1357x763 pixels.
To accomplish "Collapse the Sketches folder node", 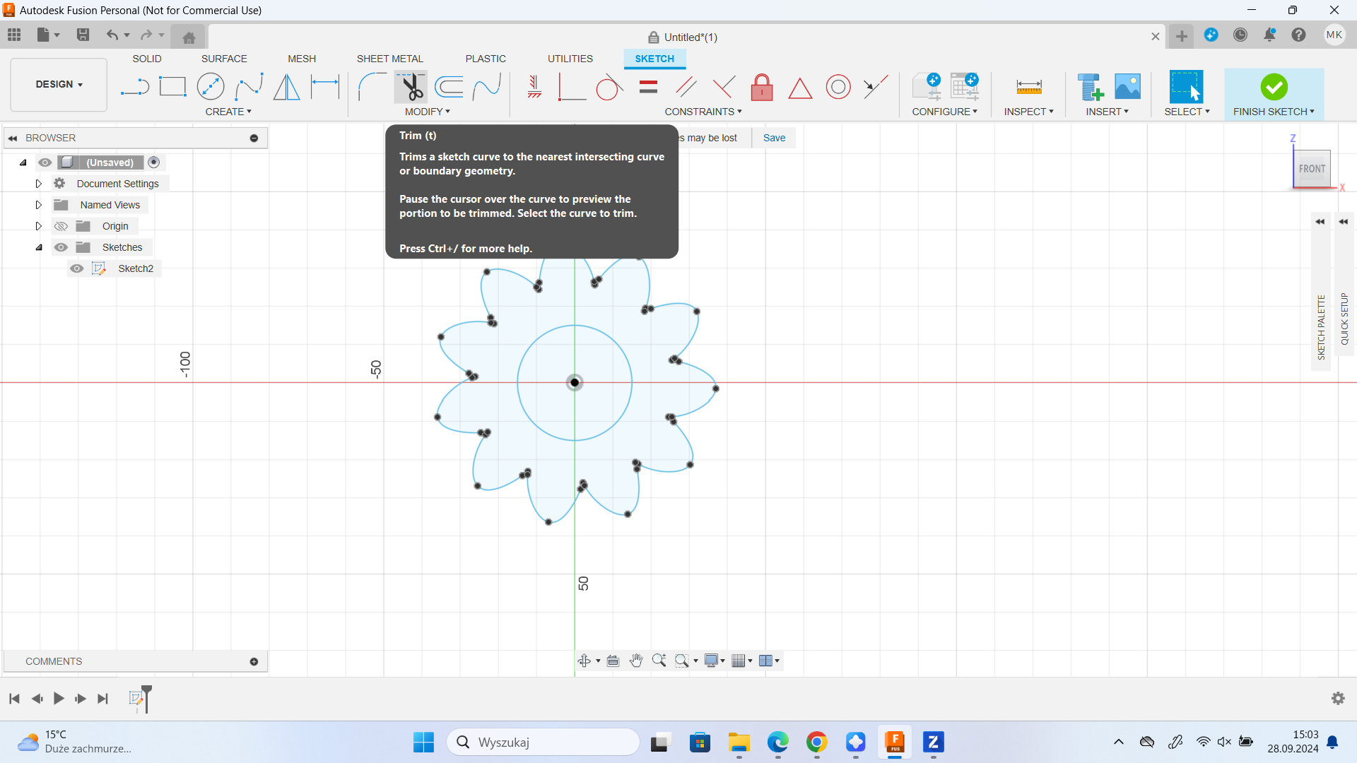I will 39,247.
